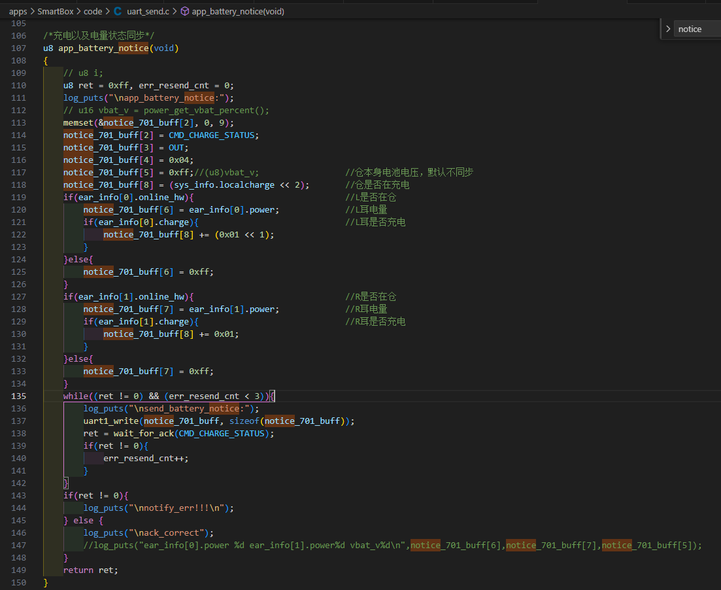Click "power_get_vbat_percent()" in the commented line
This screenshot has height=590, width=721.
coord(204,110)
